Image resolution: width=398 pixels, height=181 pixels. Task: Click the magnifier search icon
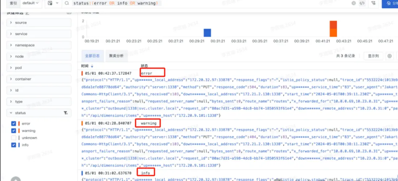(x=67, y=3)
